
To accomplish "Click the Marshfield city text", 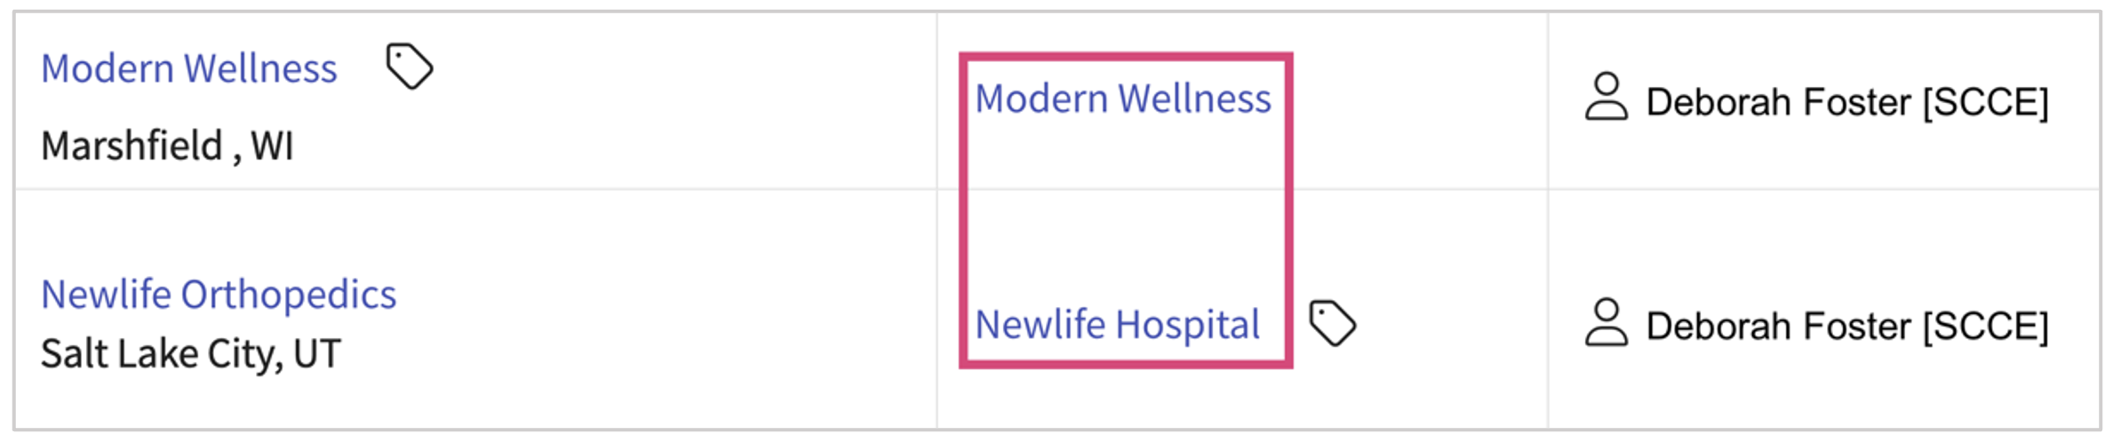I will point(132,146).
